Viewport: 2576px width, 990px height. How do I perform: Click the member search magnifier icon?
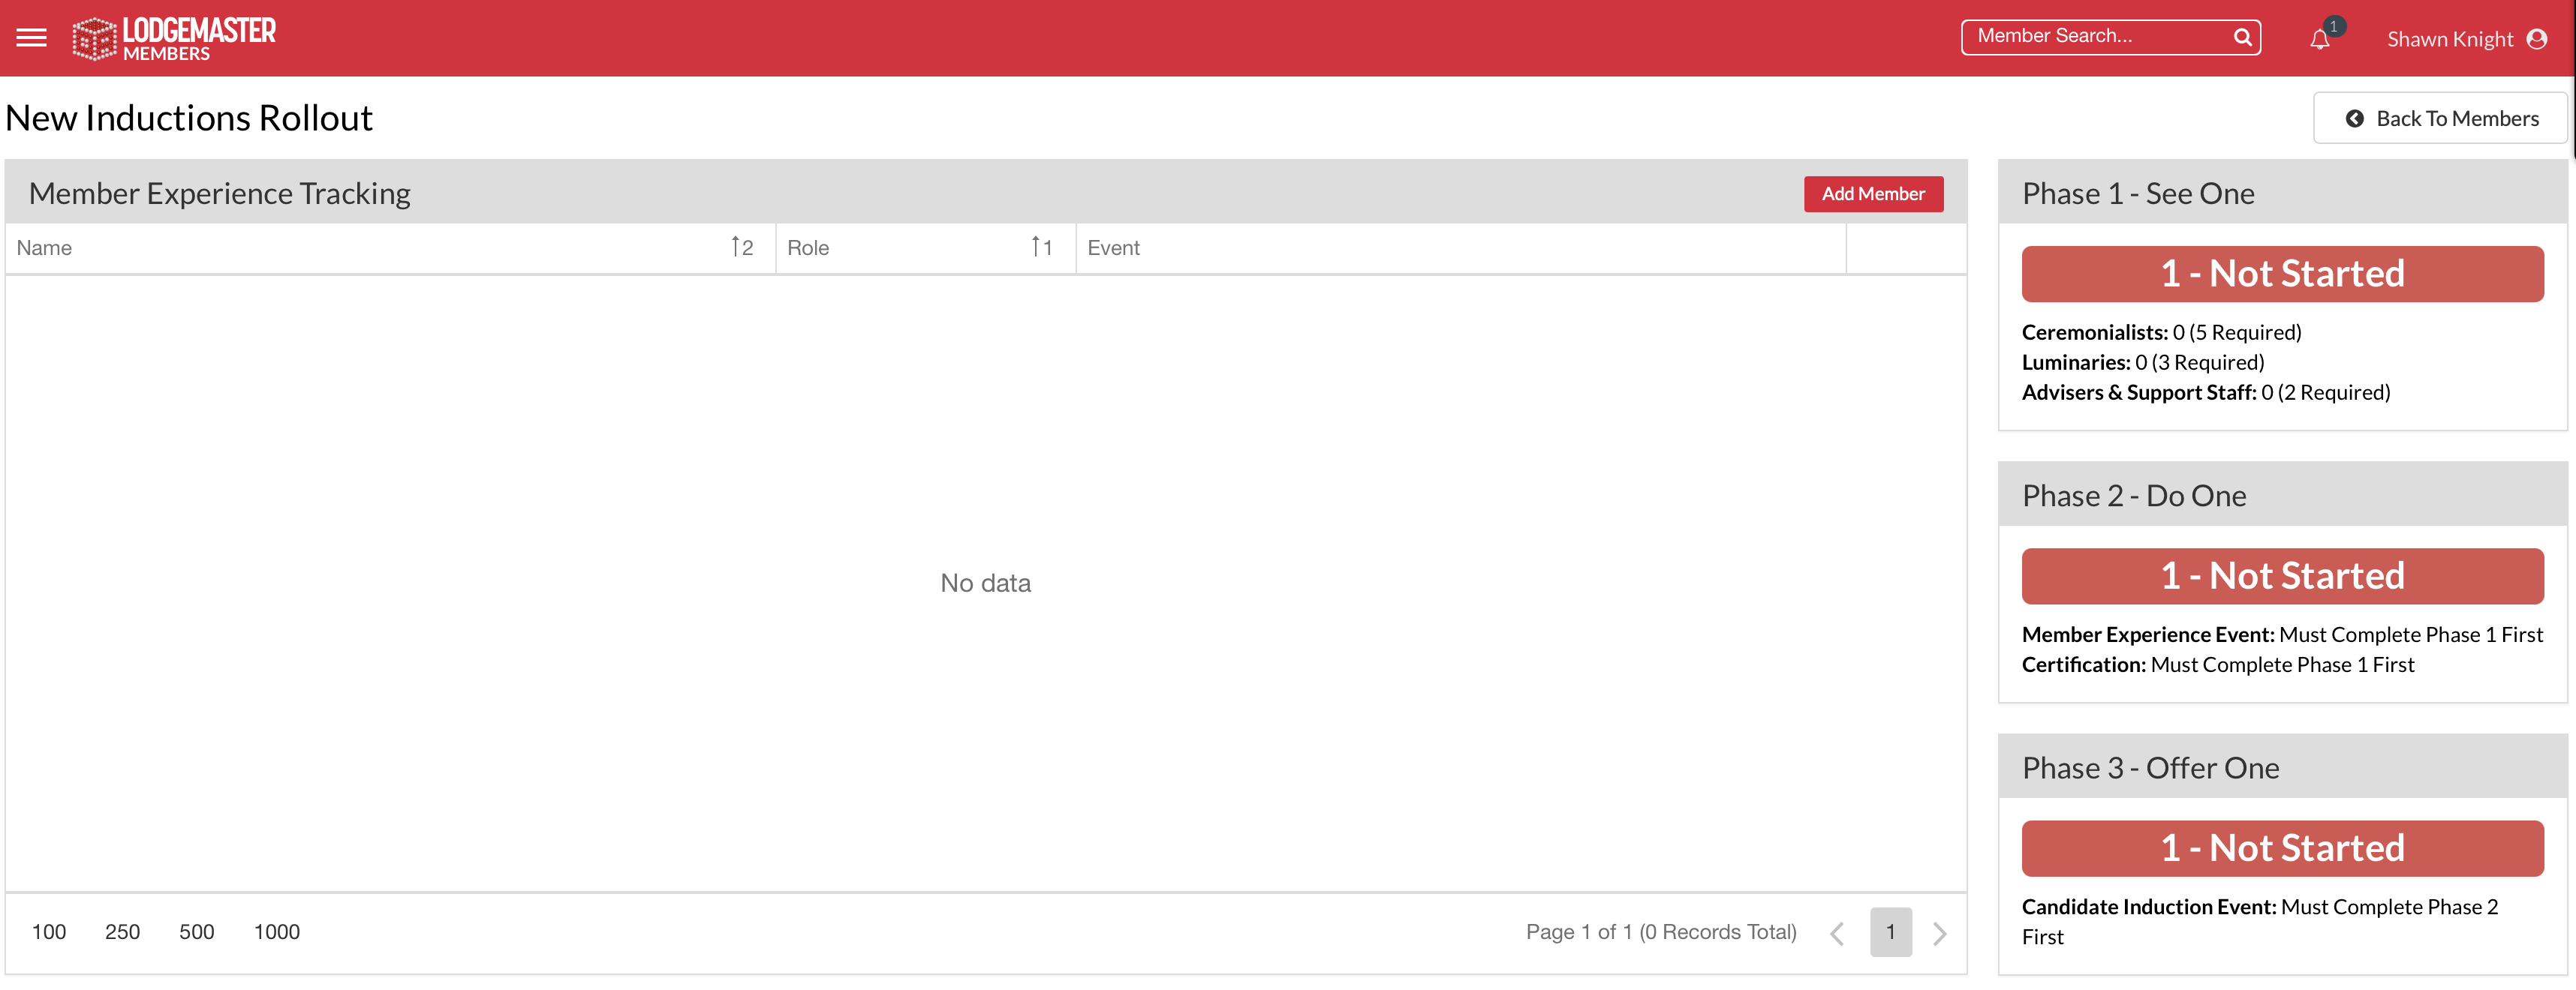[x=2242, y=37]
